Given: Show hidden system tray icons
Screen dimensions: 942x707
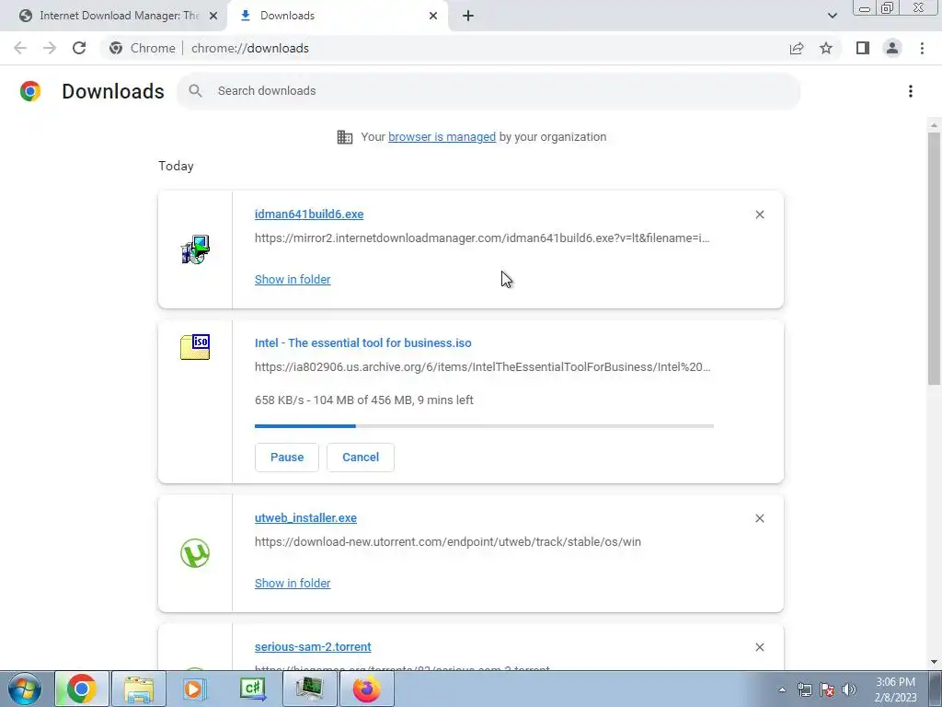Looking at the screenshot, I should pyautogui.click(x=782, y=690).
